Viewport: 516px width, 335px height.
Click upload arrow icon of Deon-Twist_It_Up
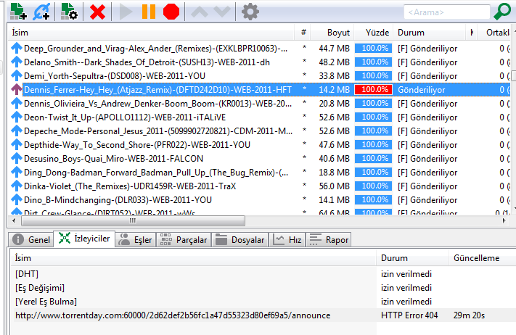coord(16,117)
